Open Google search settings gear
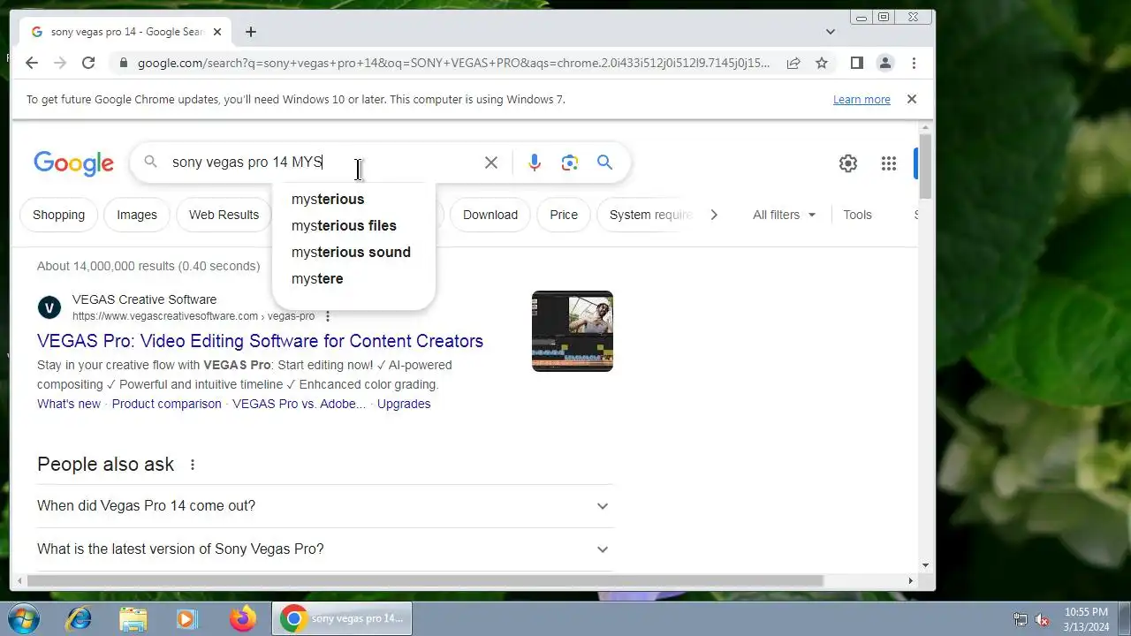The width and height of the screenshot is (1131, 636). tap(848, 163)
